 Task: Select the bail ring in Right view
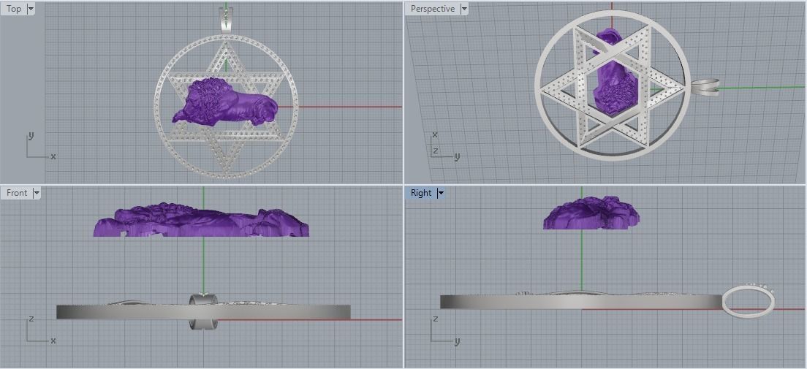(749, 301)
